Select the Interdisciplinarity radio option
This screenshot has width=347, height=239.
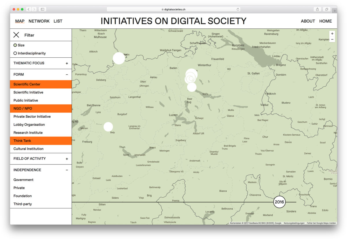click(x=15, y=53)
